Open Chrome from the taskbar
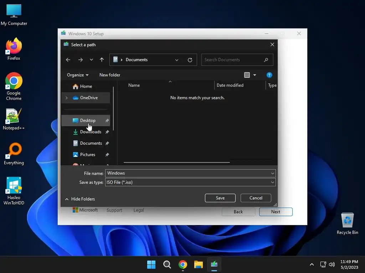The height and width of the screenshot is (273, 365). click(183, 264)
